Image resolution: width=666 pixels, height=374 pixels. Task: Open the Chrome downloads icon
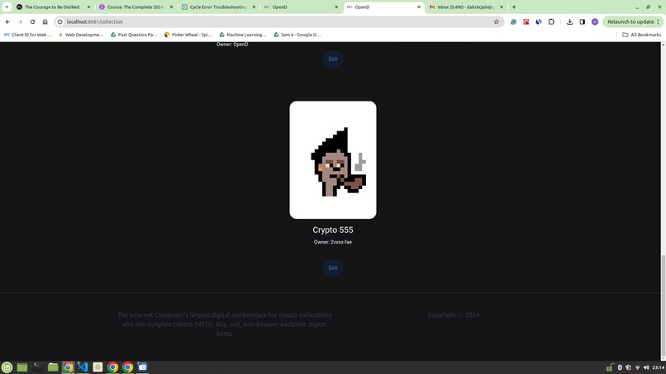[569, 21]
